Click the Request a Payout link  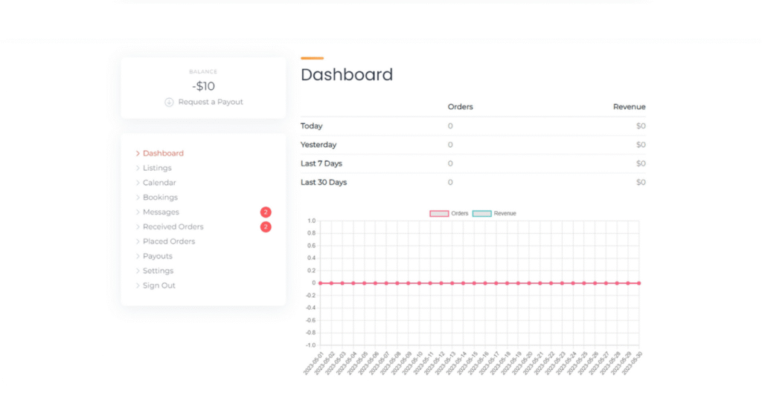(x=211, y=102)
